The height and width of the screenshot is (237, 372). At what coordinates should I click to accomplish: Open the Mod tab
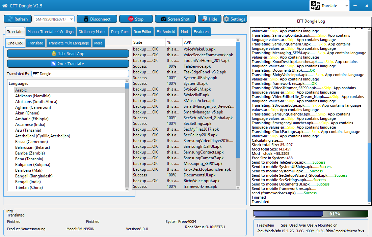click(x=184, y=32)
